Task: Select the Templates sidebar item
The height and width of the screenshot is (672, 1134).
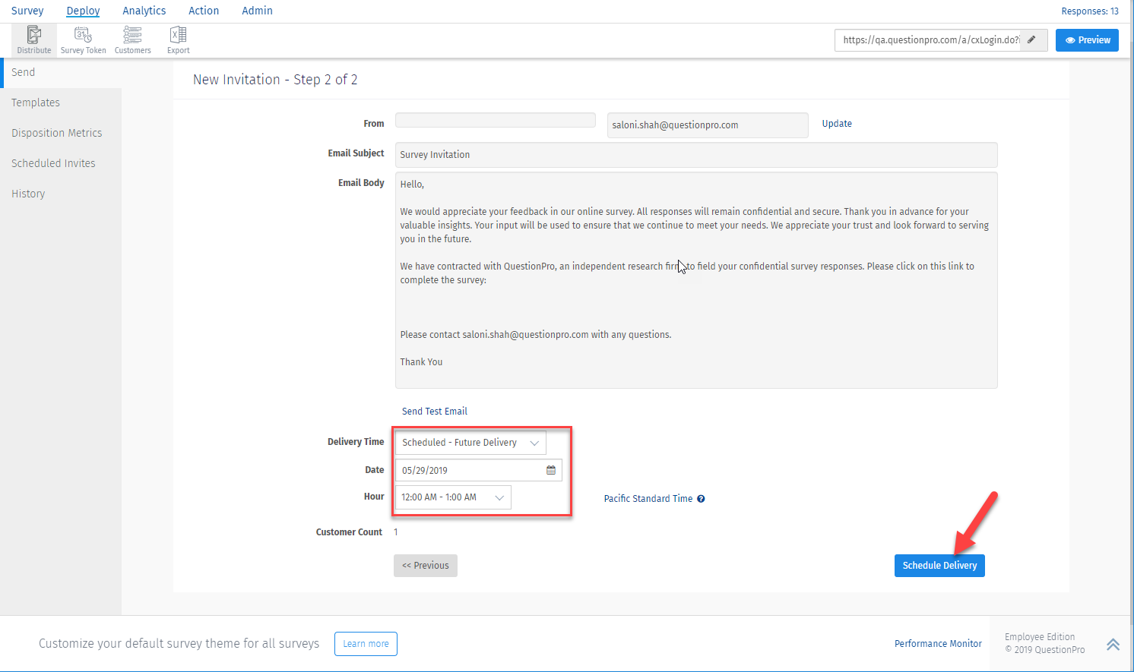Action: (x=36, y=103)
